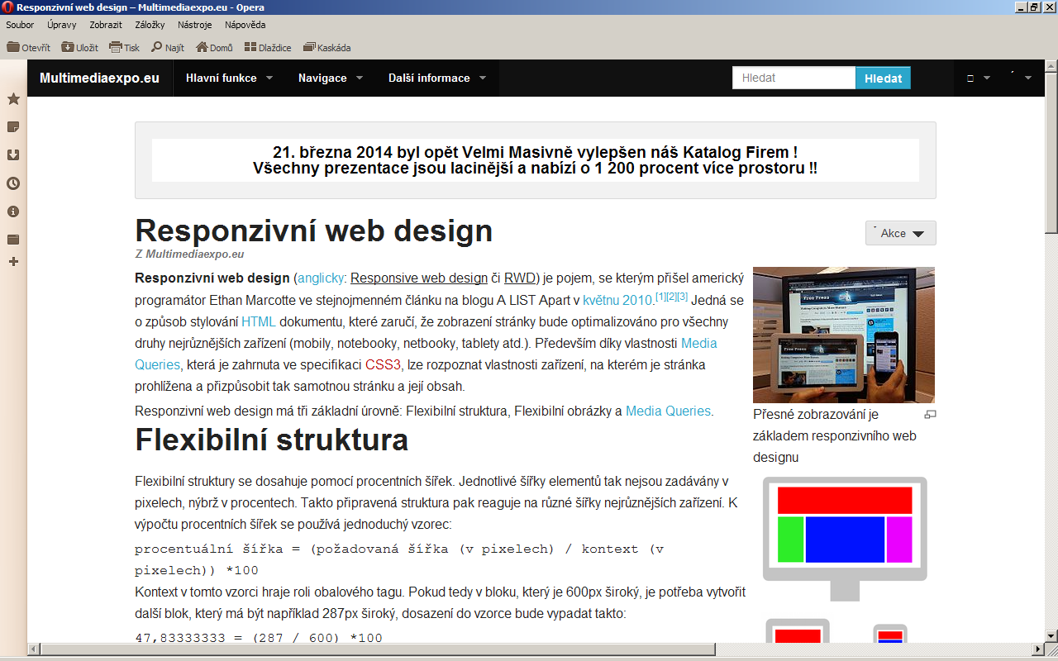The height and width of the screenshot is (661, 1058).
Task: Open the Nástroje menu
Action: click(194, 25)
